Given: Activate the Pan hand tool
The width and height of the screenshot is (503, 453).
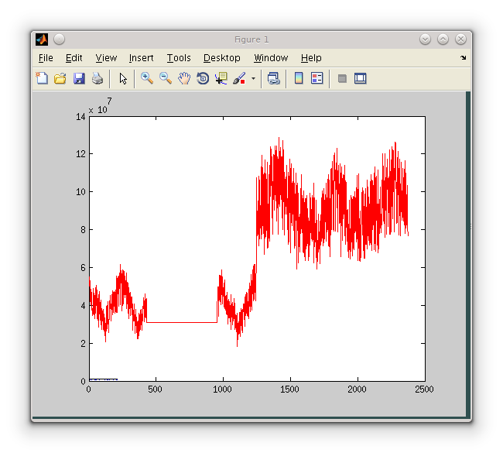Looking at the screenshot, I should (x=184, y=78).
